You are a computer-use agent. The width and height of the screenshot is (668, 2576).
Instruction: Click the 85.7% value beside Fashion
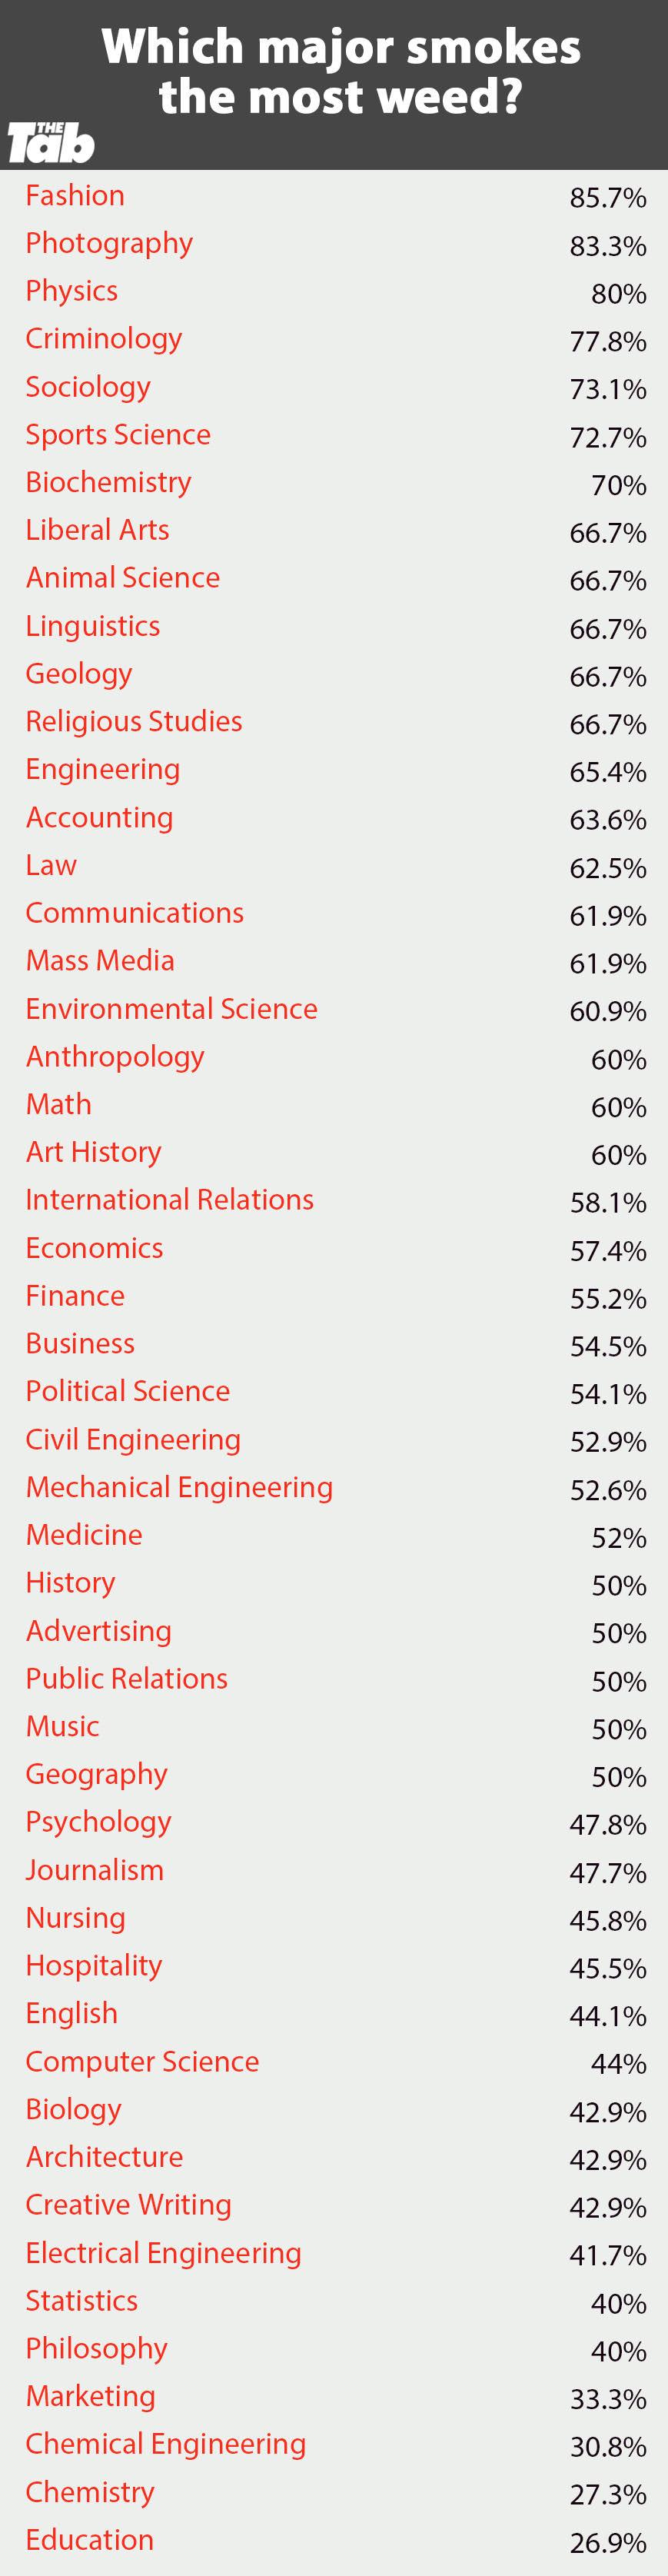pos(607,198)
